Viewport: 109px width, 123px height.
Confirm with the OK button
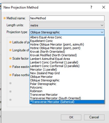71,117
